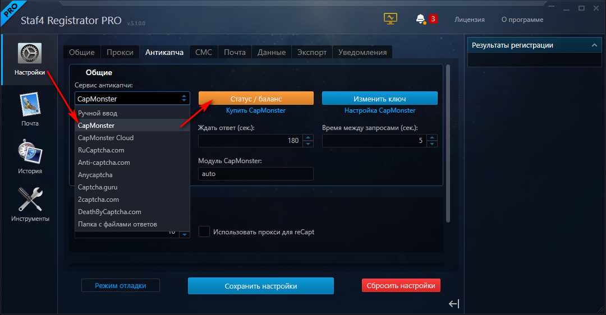Open notifications bell icon
The width and height of the screenshot is (606, 315).
click(420, 19)
